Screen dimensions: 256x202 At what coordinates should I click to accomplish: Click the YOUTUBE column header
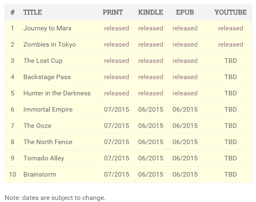pyautogui.click(x=230, y=12)
